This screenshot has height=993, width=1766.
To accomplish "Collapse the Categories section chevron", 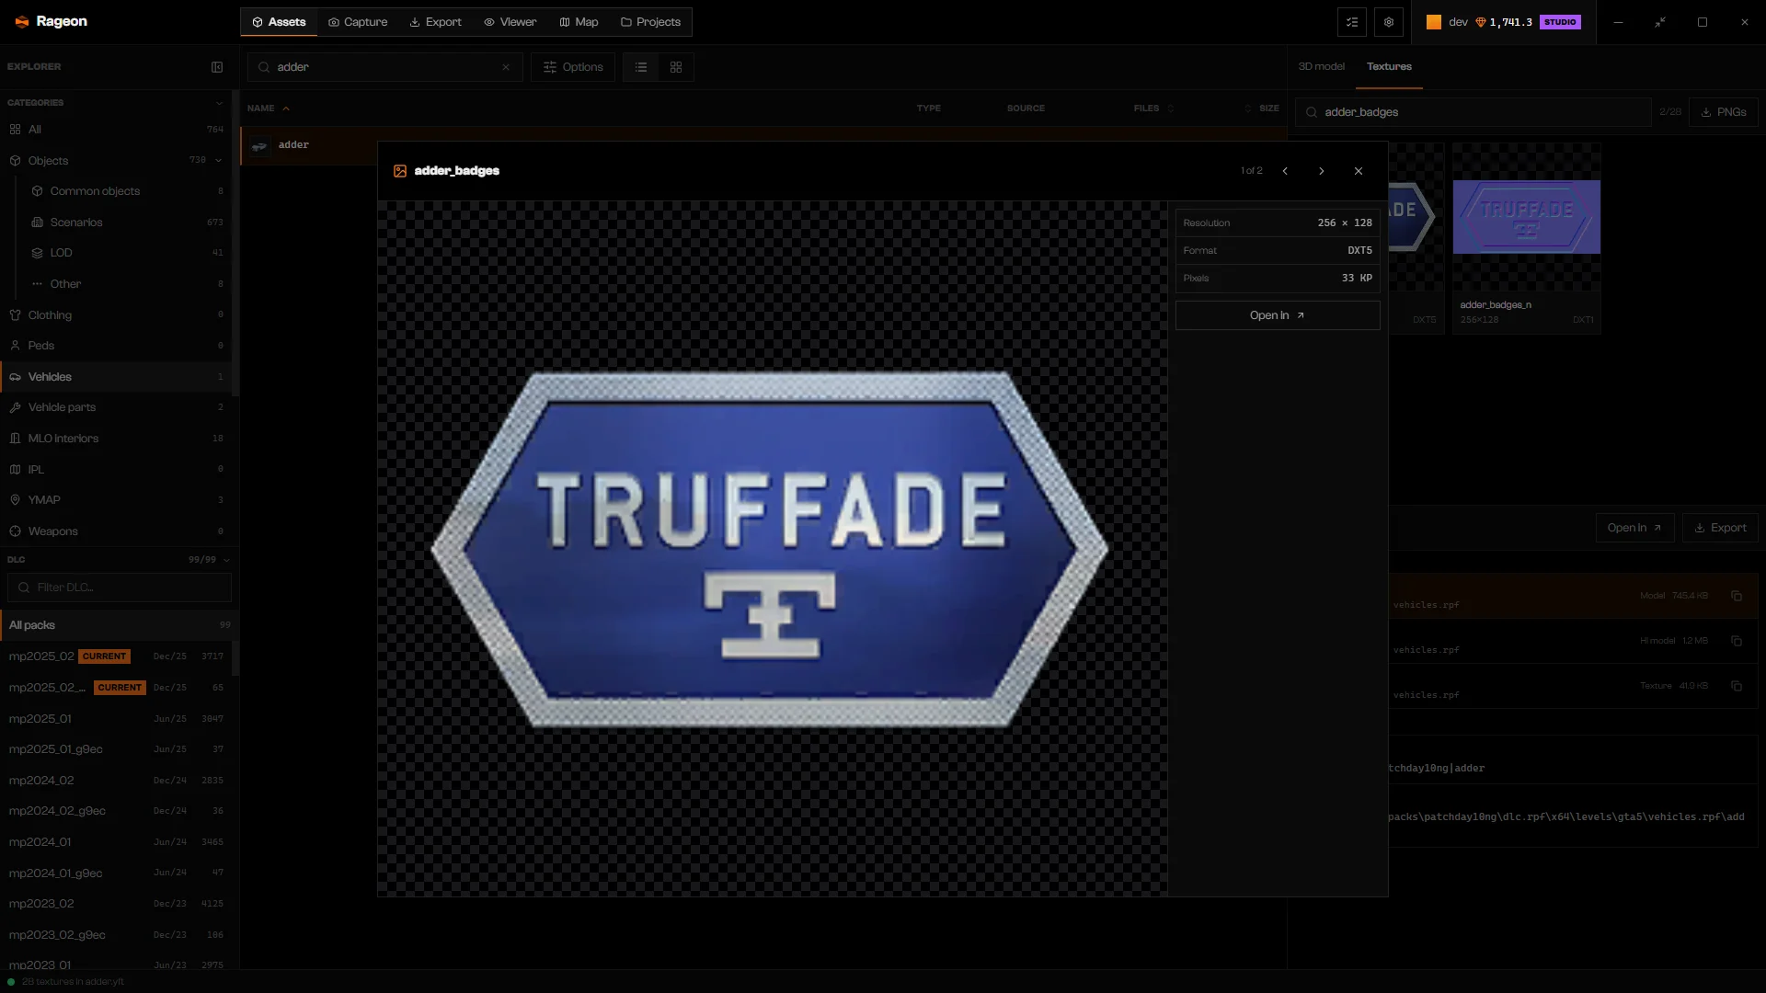I will tap(219, 103).
